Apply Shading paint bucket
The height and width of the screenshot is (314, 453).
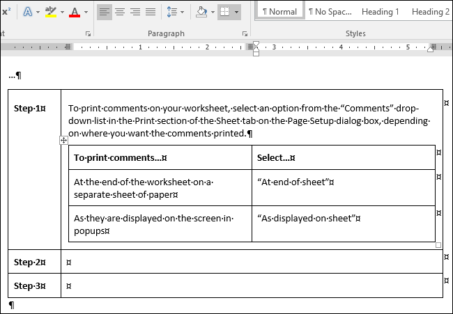coord(202,12)
